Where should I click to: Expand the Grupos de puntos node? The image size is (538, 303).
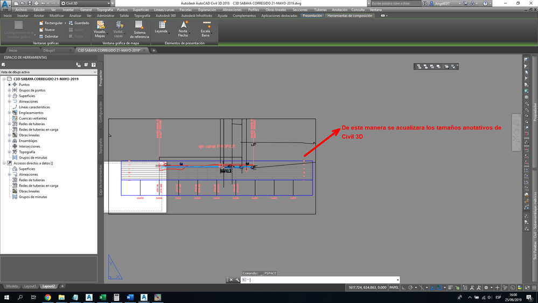[10, 91]
